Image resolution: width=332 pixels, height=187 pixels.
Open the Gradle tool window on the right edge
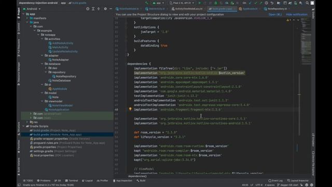313,13
